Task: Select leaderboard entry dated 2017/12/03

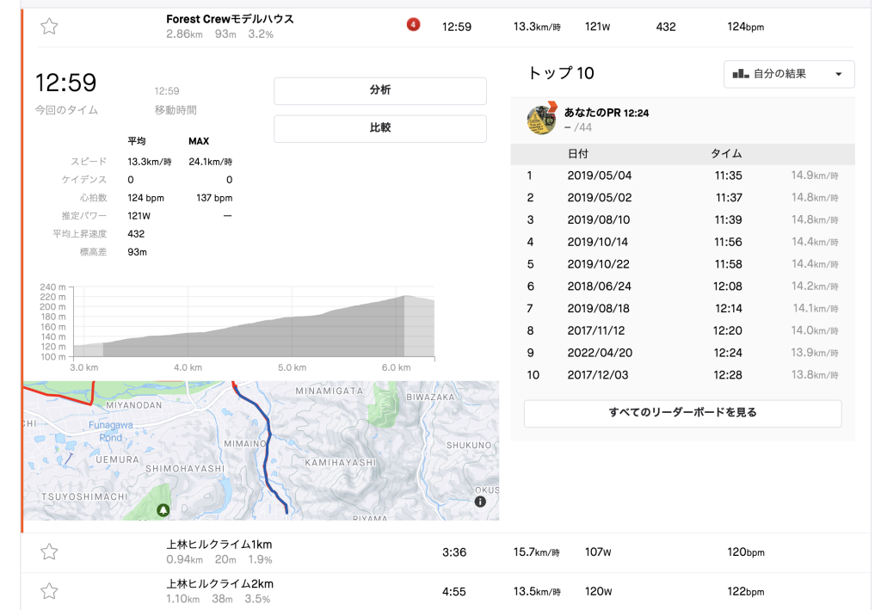Action: click(682, 375)
